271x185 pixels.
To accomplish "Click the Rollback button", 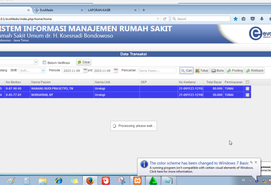I will pos(255,70).
